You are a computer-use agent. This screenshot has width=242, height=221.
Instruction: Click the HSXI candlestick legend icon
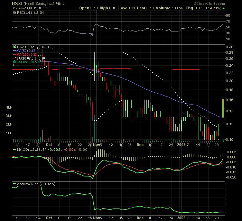click(14, 47)
